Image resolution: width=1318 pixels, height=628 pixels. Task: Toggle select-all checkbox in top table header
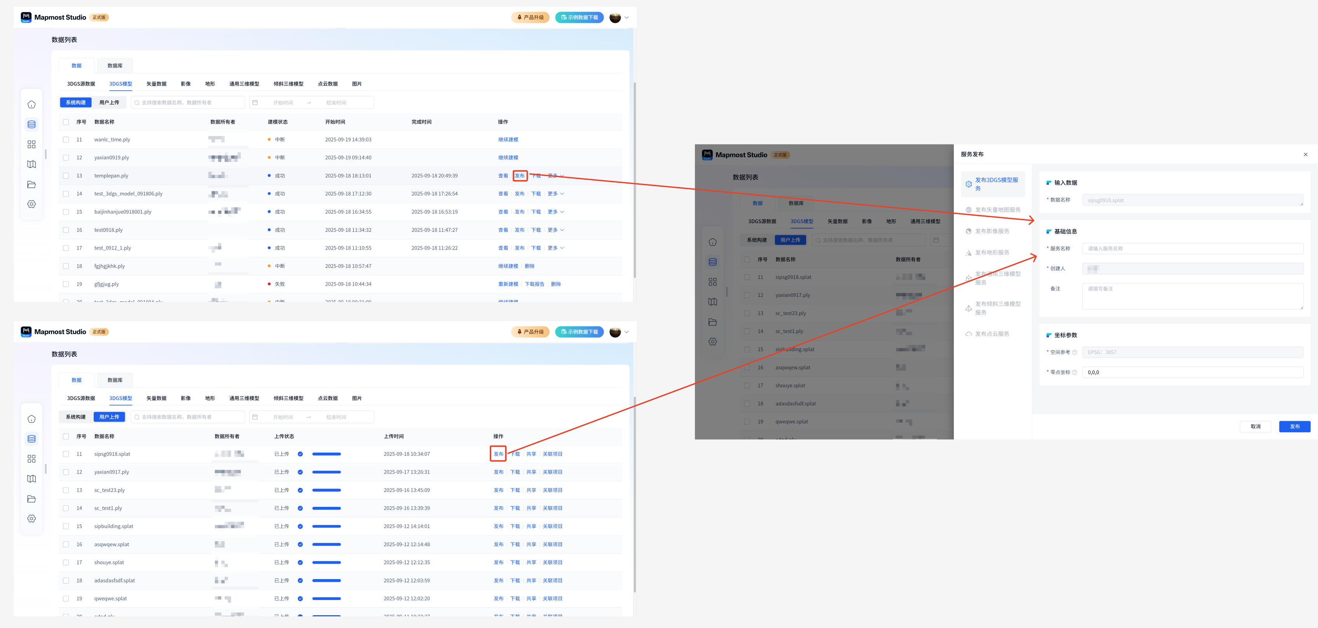click(65, 122)
